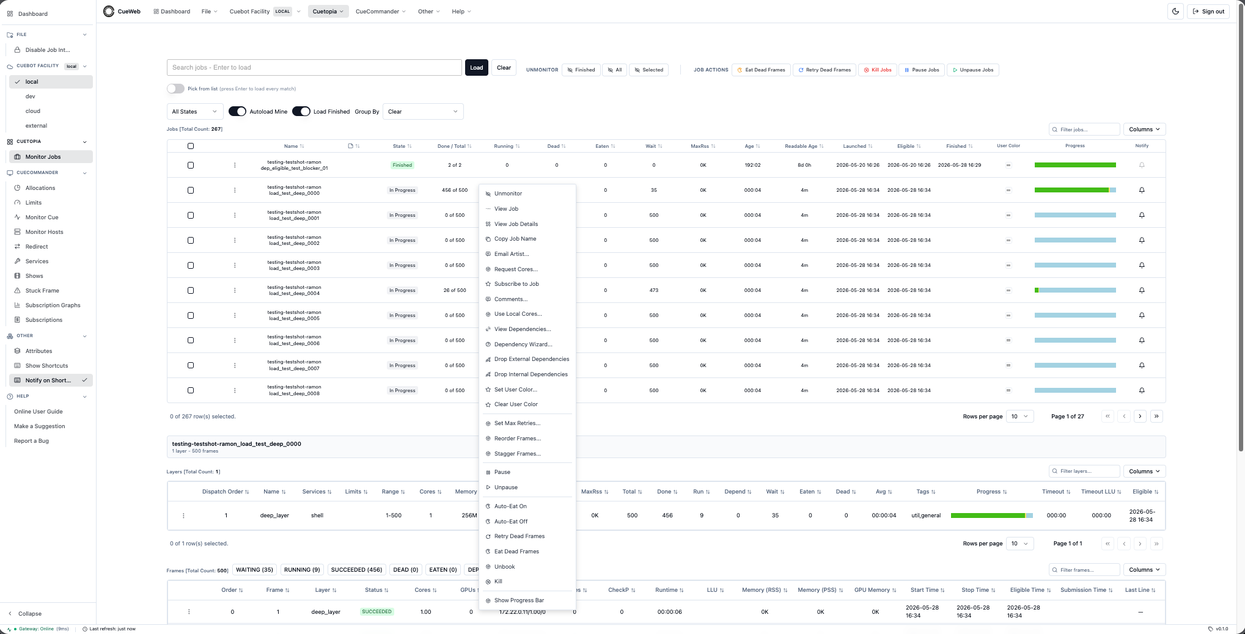The image size is (1245, 634).
Task: Toggle the dark mode moon icon
Action: 1175,12
